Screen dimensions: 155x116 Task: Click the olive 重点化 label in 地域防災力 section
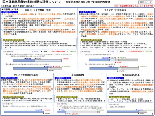[x=119, y=97]
